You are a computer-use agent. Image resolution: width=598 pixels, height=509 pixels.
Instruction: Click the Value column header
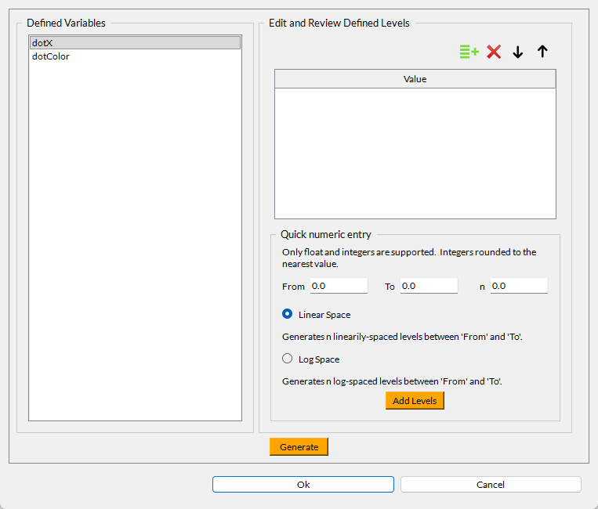415,79
